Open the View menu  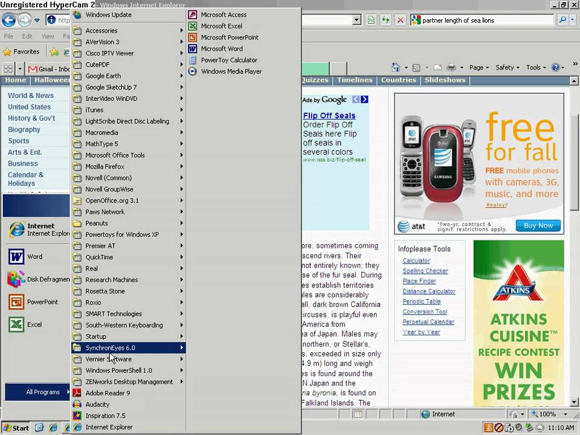pos(48,36)
